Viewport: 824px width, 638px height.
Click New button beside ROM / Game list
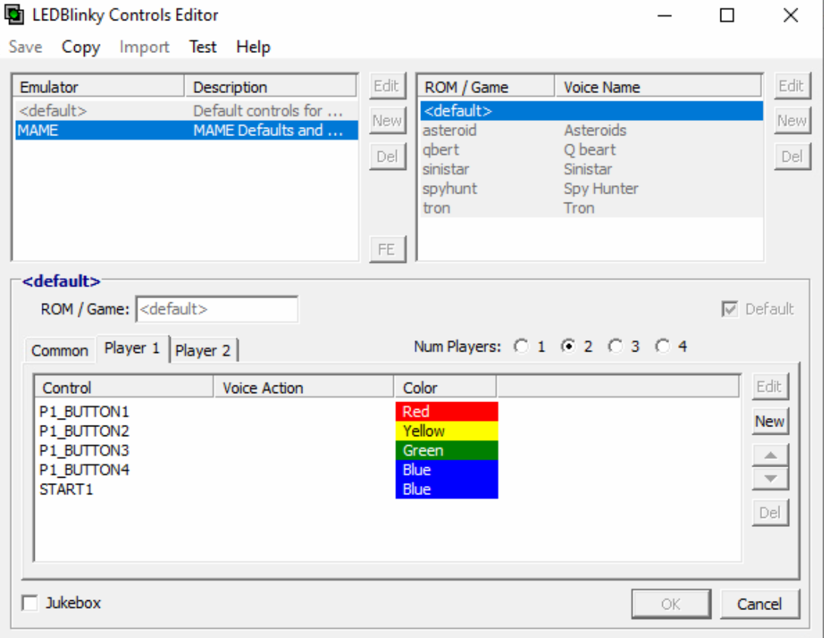click(791, 121)
